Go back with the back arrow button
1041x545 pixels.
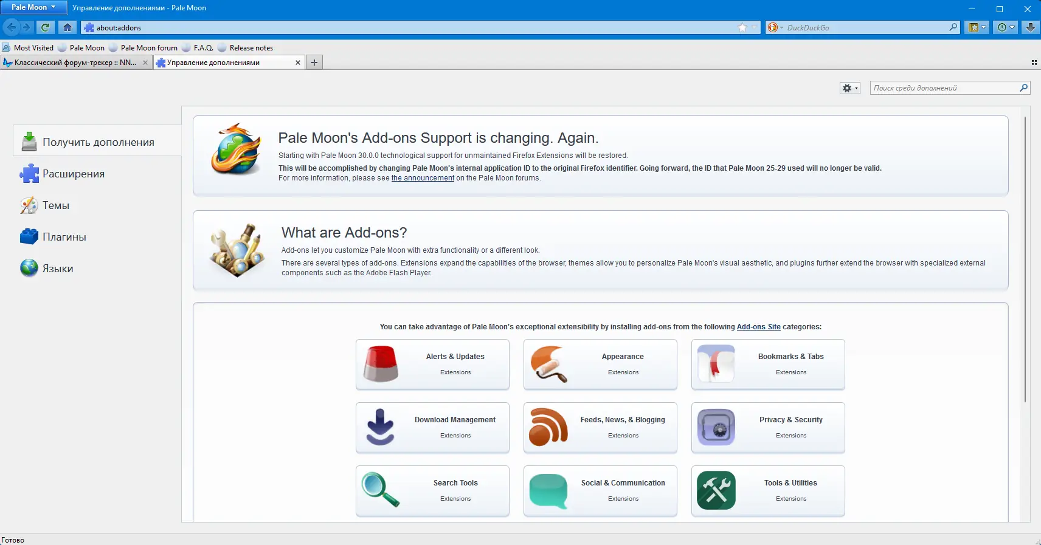tap(11, 27)
